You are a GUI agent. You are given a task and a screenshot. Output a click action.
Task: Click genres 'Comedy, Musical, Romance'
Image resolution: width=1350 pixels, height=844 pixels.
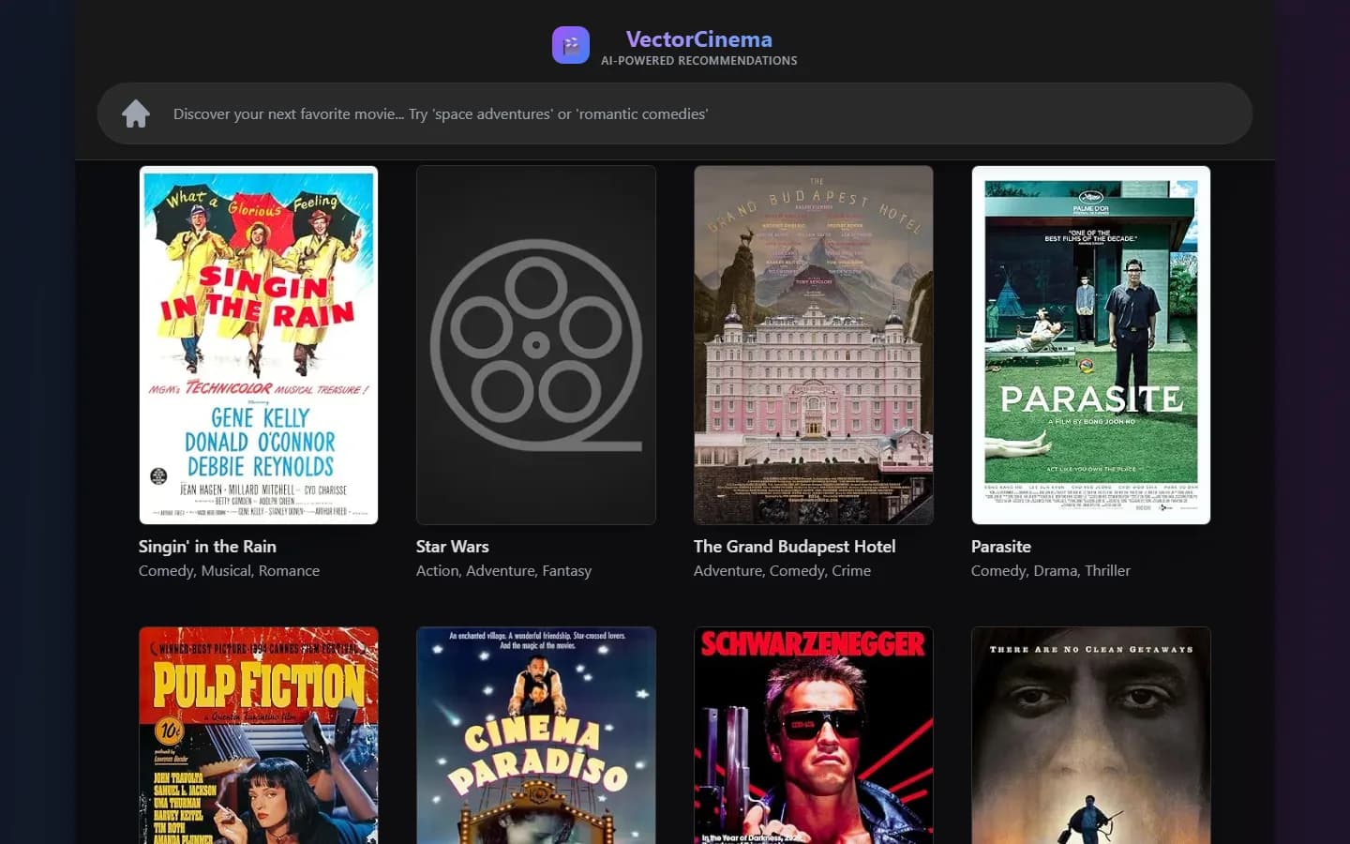(230, 571)
